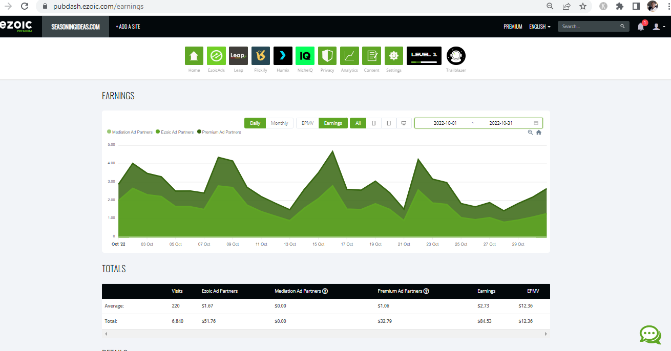Open the Content icon
Viewport: 671px width, 351px height.
pyautogui.click(x=371, y=56)
